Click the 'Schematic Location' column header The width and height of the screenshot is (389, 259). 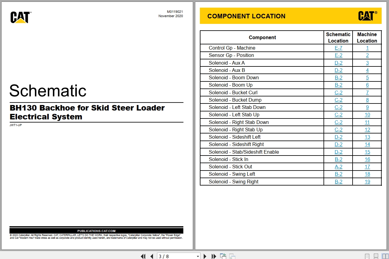pyautogui.click(x=338, y=37)
